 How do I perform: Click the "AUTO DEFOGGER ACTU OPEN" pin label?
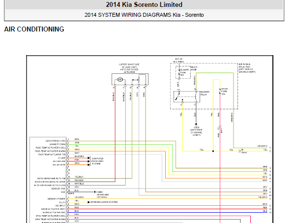pyautogui.click(x=50, y=182)
